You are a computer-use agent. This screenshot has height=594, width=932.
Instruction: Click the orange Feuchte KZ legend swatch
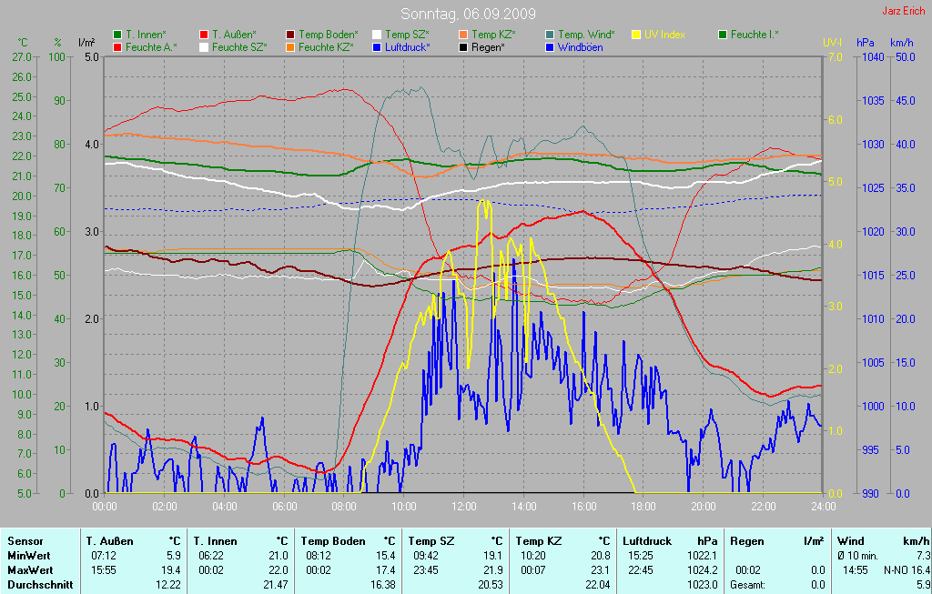[x=290, y=47]
